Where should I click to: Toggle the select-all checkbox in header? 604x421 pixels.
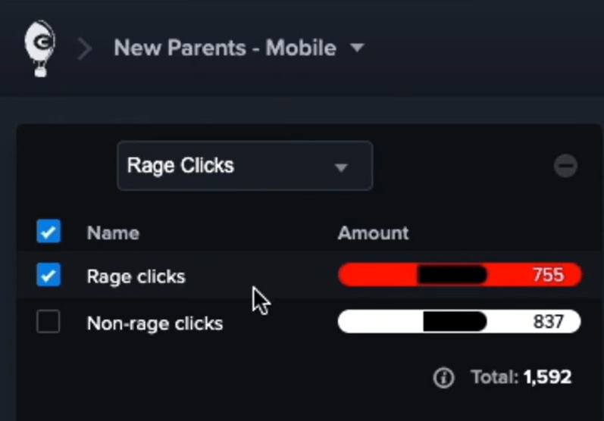tap(49, 232)
